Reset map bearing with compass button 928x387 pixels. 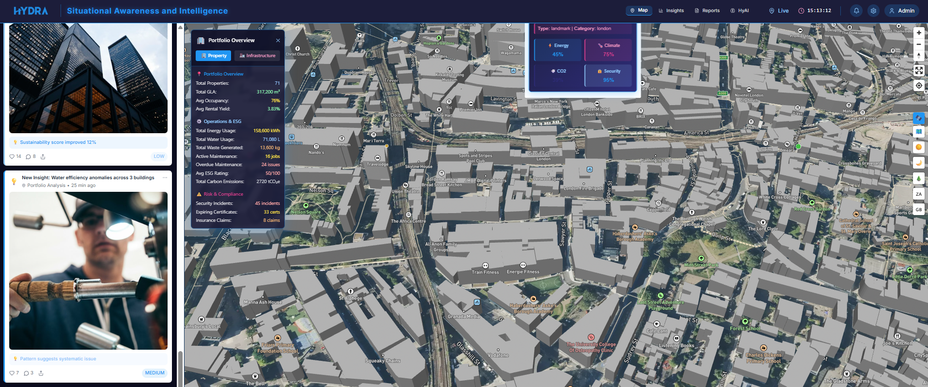pos(919,55)
